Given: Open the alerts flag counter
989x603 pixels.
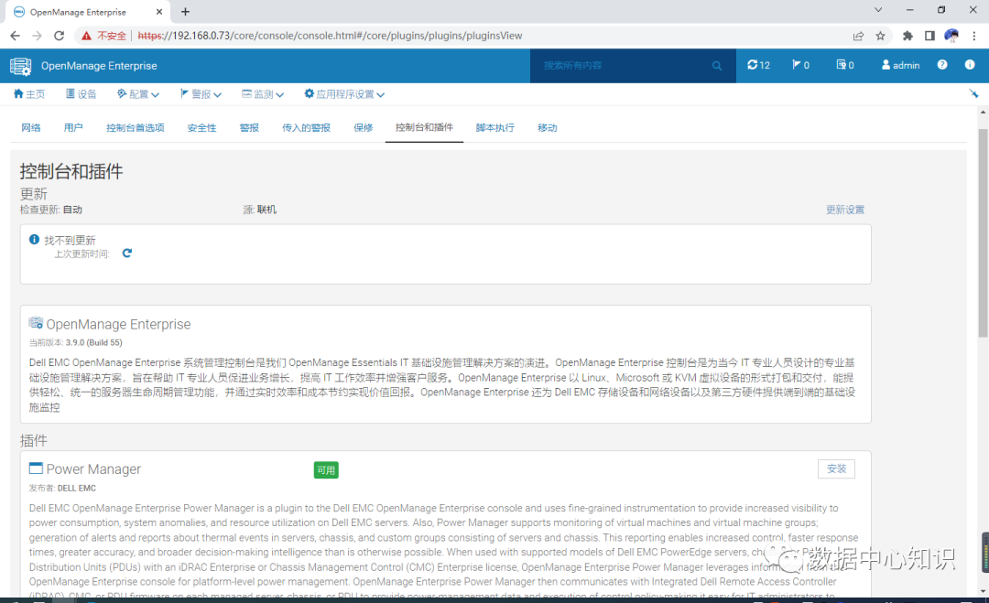Looking at the screenshot, I should pyautogui.click(x=800, y=65).
